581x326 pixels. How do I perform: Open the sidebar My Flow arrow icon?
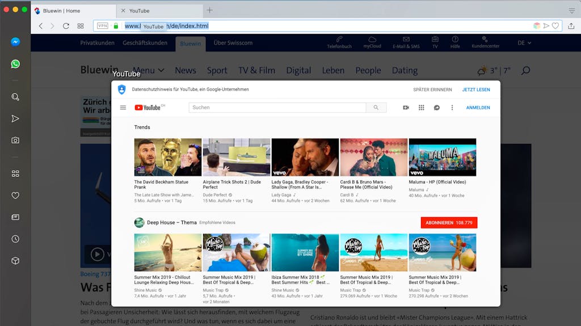click(15, 118)
